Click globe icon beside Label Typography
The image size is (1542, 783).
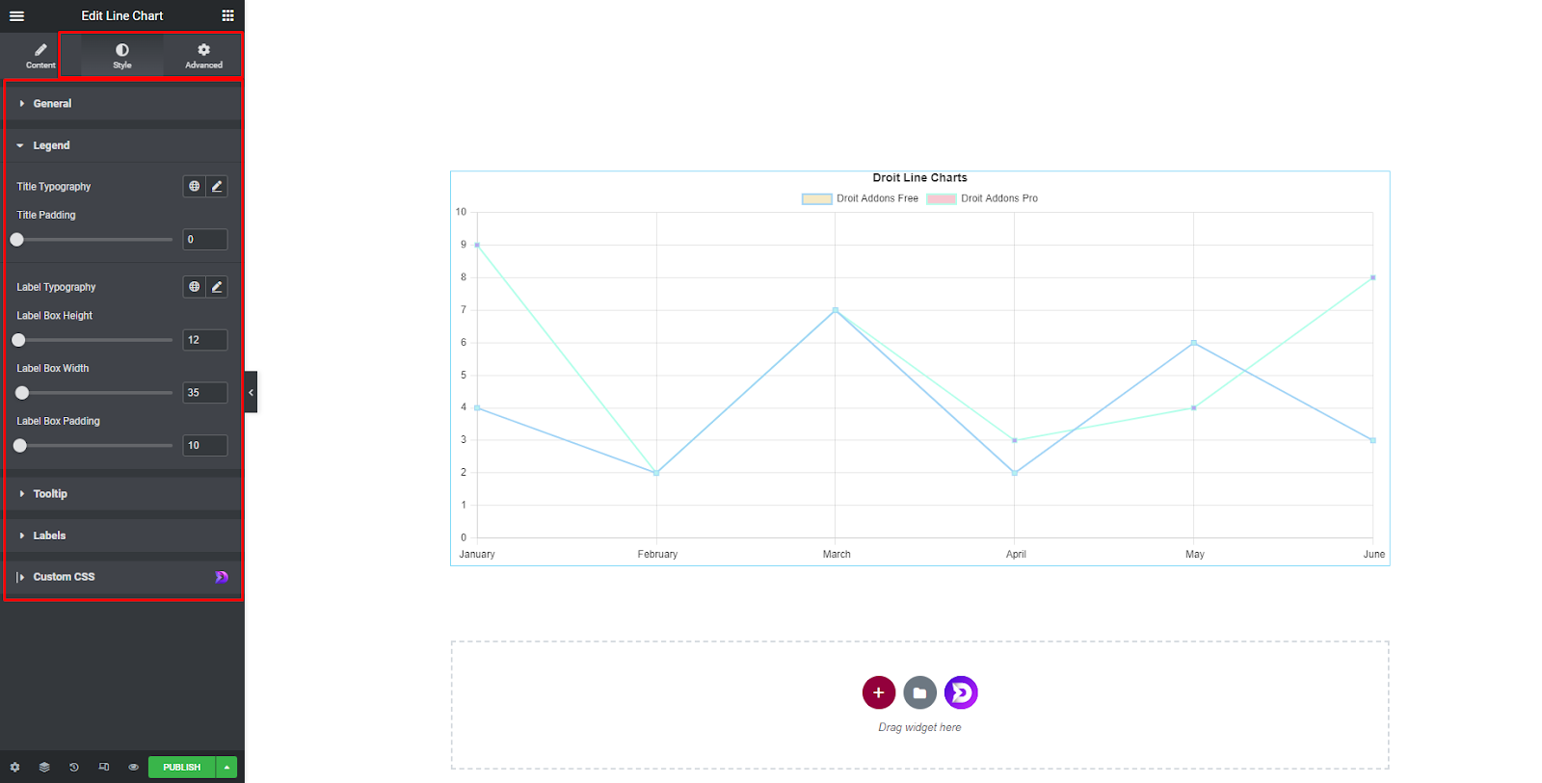point(195,286)
